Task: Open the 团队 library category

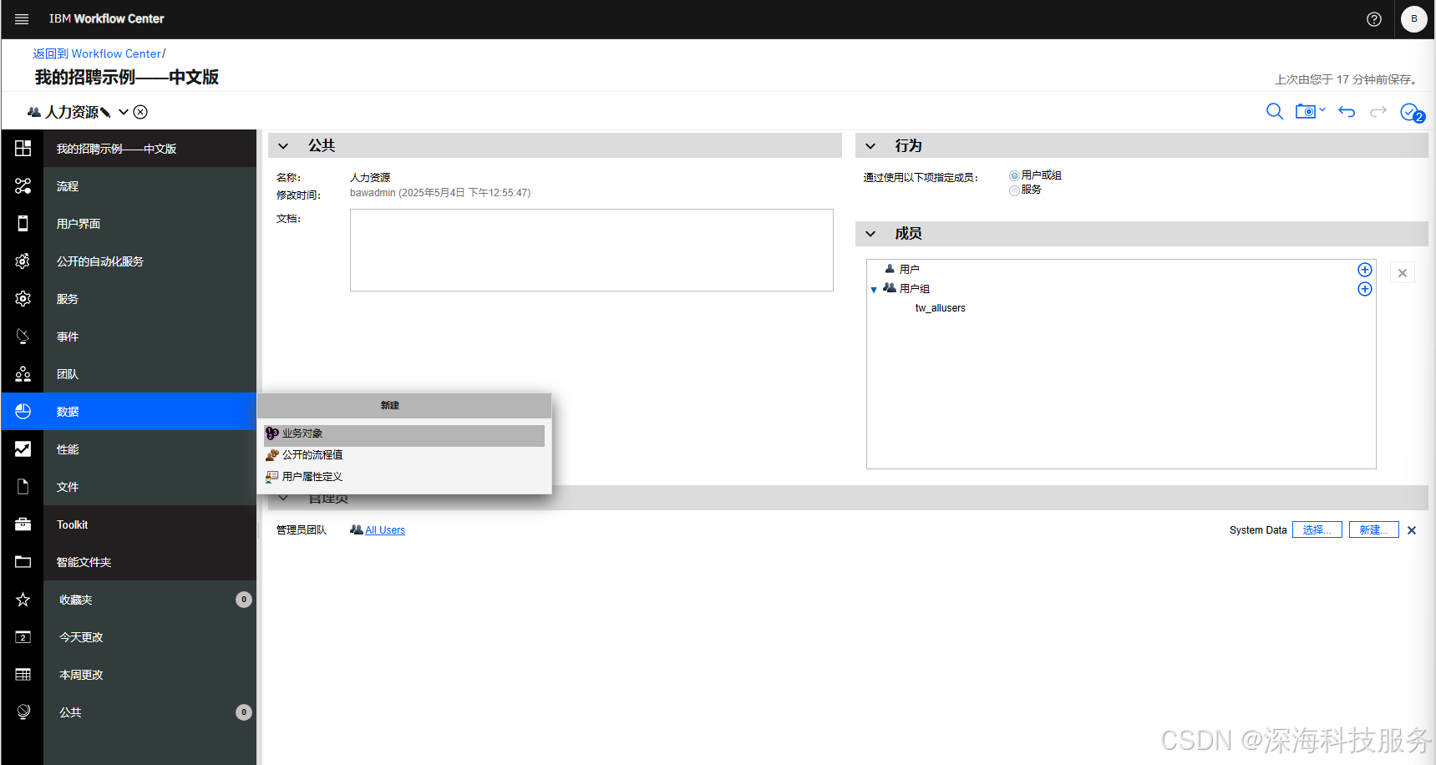Action: coord(150,374)
